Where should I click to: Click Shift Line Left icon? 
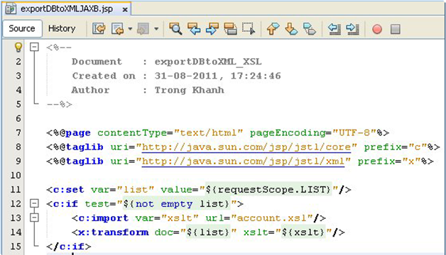334,29
